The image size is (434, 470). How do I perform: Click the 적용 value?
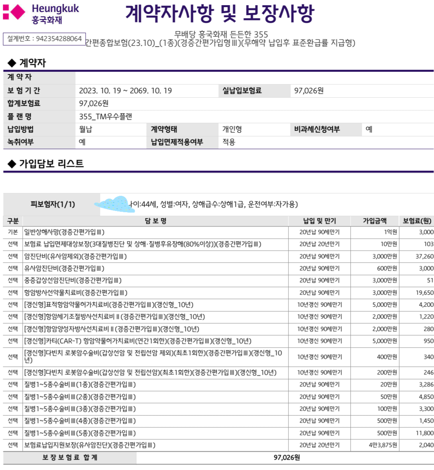[x=229, y=142]
